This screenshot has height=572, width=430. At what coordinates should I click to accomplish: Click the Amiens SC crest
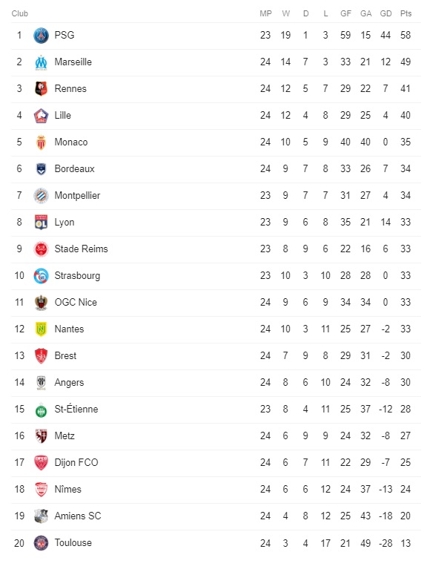[41, 516]
